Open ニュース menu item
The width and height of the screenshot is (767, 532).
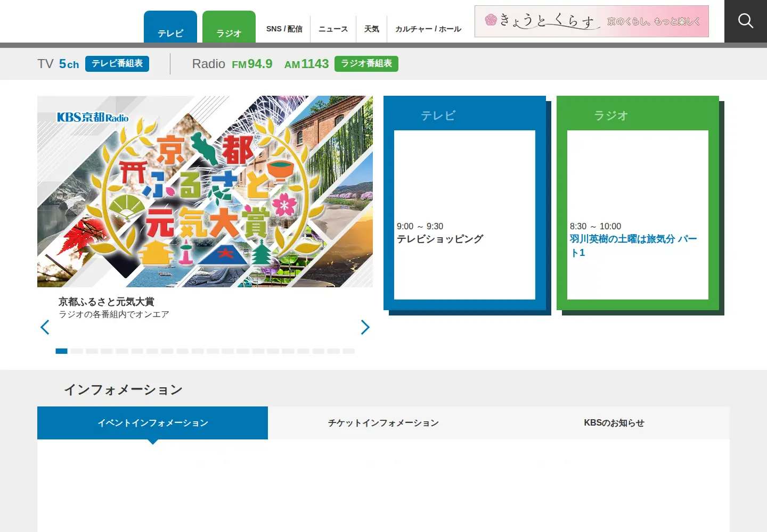[333, 29]
